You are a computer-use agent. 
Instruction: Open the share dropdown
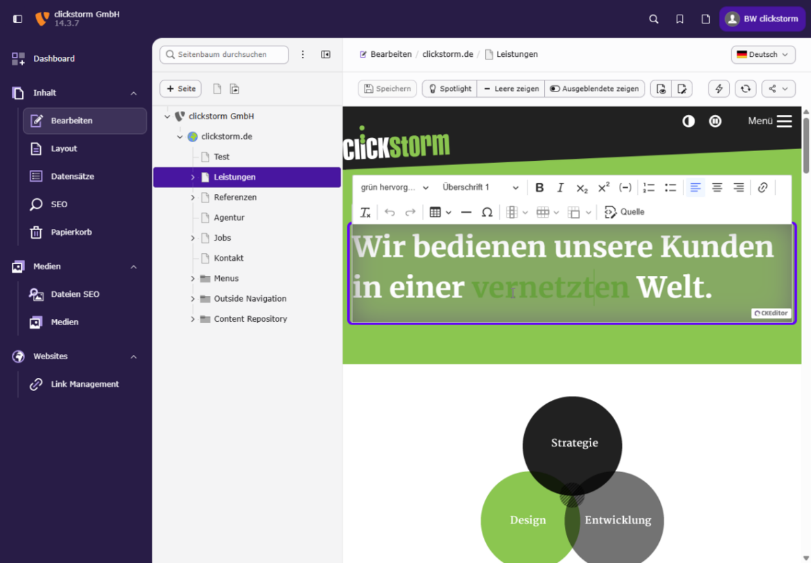778,89
